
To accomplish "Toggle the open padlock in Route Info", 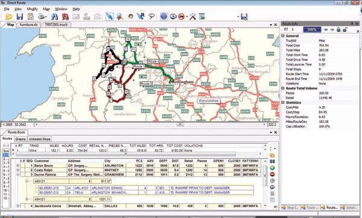I will tap(345, 30).
